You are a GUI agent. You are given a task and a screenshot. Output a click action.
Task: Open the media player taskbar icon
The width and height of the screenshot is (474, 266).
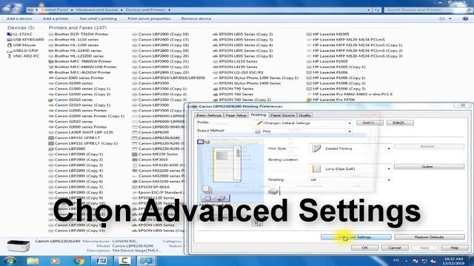(55, 261)
